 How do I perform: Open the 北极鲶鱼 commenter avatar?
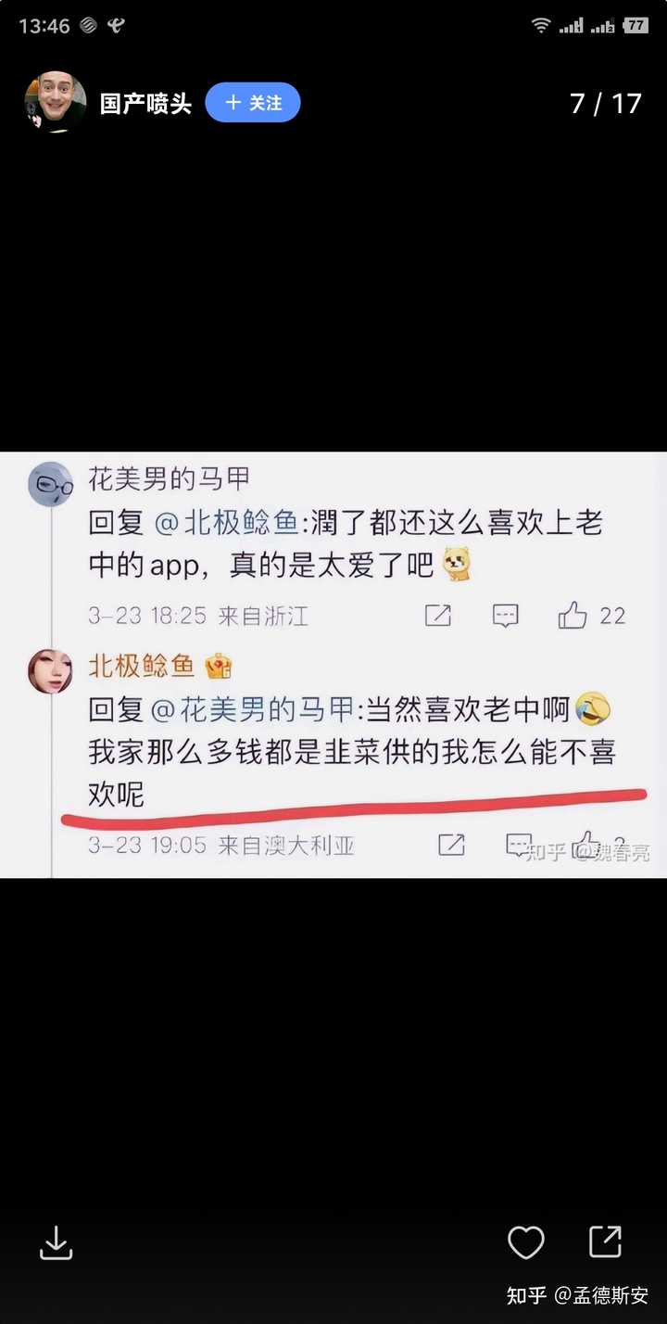pos(50,671)
